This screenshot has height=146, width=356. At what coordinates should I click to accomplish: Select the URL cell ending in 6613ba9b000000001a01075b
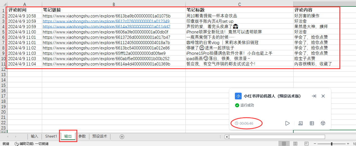[114, 16]
